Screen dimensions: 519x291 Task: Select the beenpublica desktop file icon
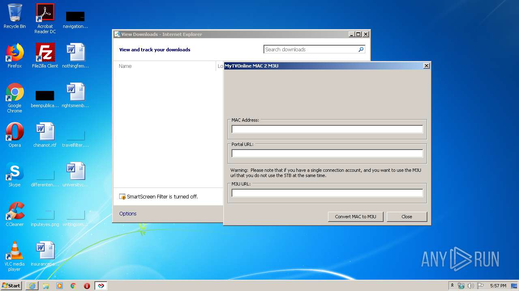tap(45, 99)
